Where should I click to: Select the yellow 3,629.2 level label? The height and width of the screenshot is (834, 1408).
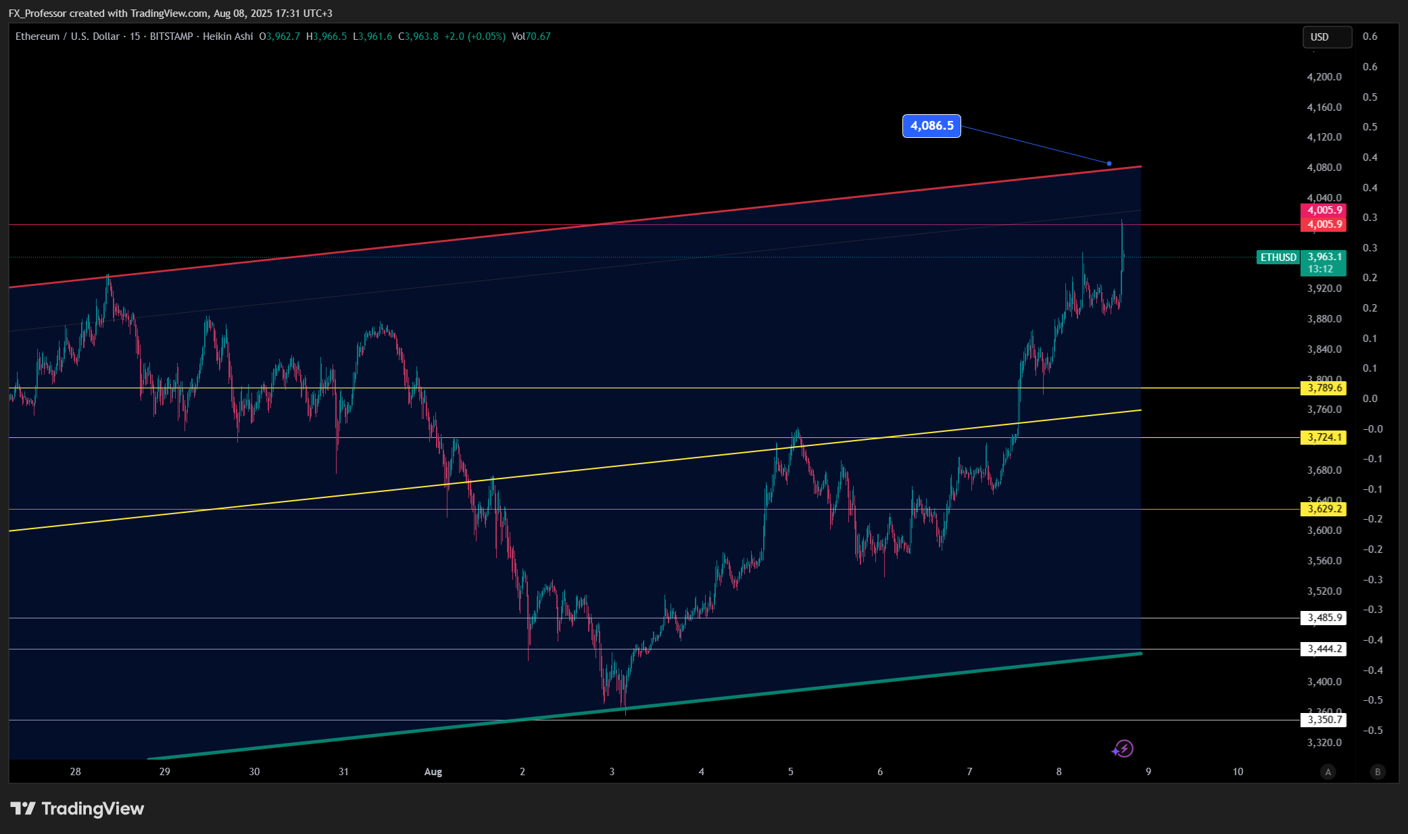pyautogui.click(x=1324, y=509)
